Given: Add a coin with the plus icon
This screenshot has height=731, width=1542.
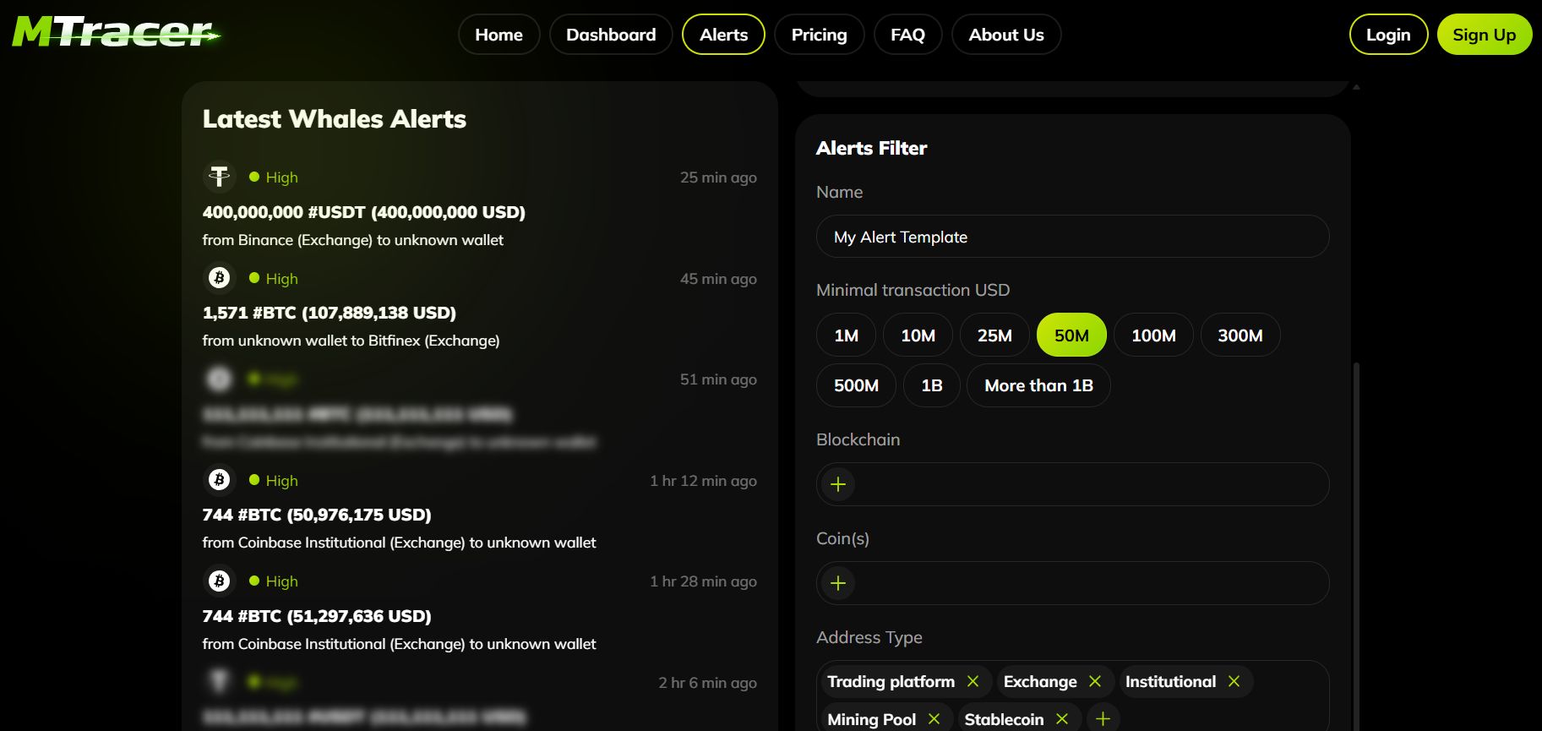Looking at the screenshot, I should tap(838, 583).
